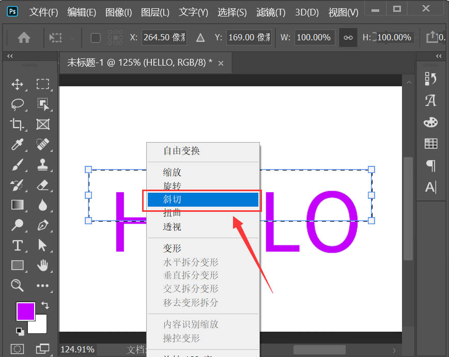Select the Move tool
Viewport: 449px width, 357px height.
click(x=17, y=85)
